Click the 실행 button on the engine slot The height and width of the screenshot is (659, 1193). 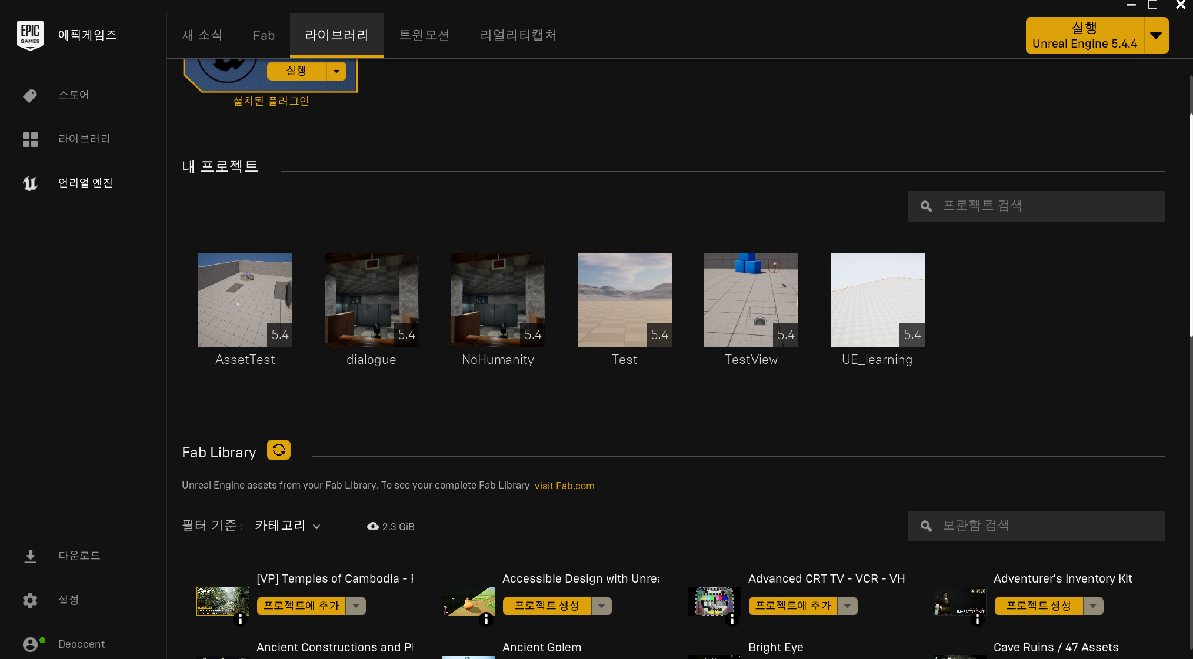pos(296,71)
